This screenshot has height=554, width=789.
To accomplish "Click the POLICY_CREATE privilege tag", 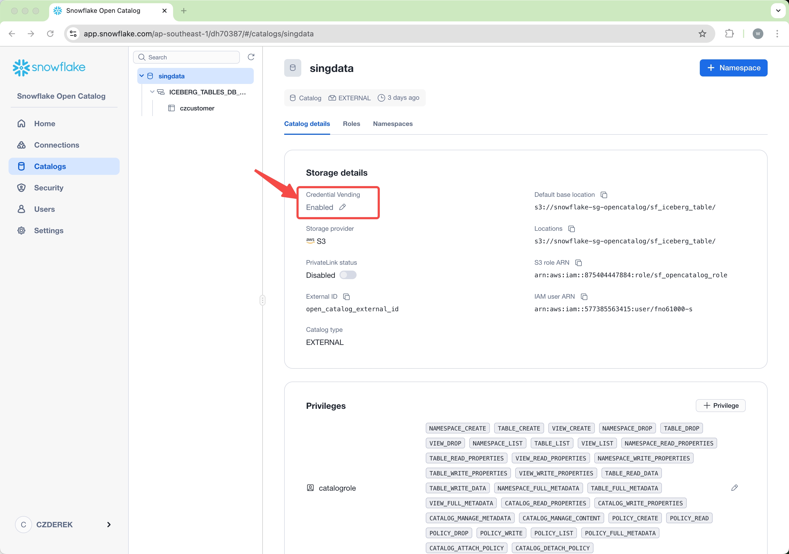I will click(635, 518).
